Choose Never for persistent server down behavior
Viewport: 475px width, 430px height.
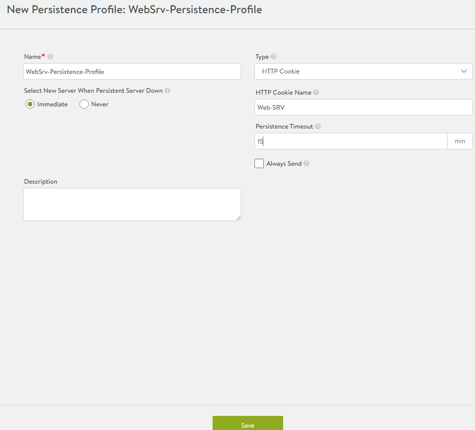pos(83,104)
